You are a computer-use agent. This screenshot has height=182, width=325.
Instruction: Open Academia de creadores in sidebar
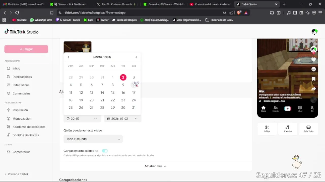(x=29, y=127)
